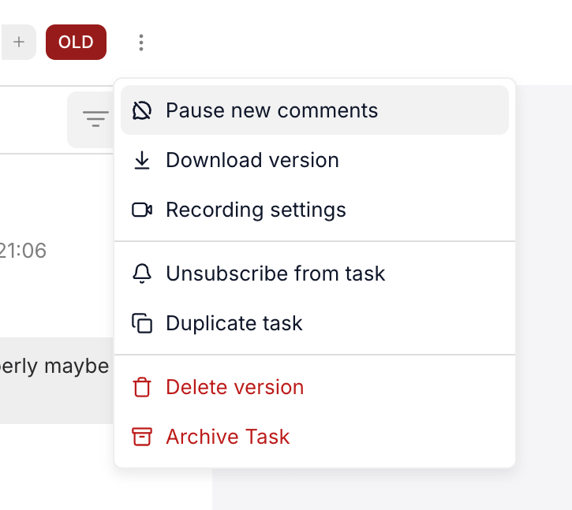Click the video camera recording icon
The width and height of the screenshot is (572, 510).
[142, 210]
